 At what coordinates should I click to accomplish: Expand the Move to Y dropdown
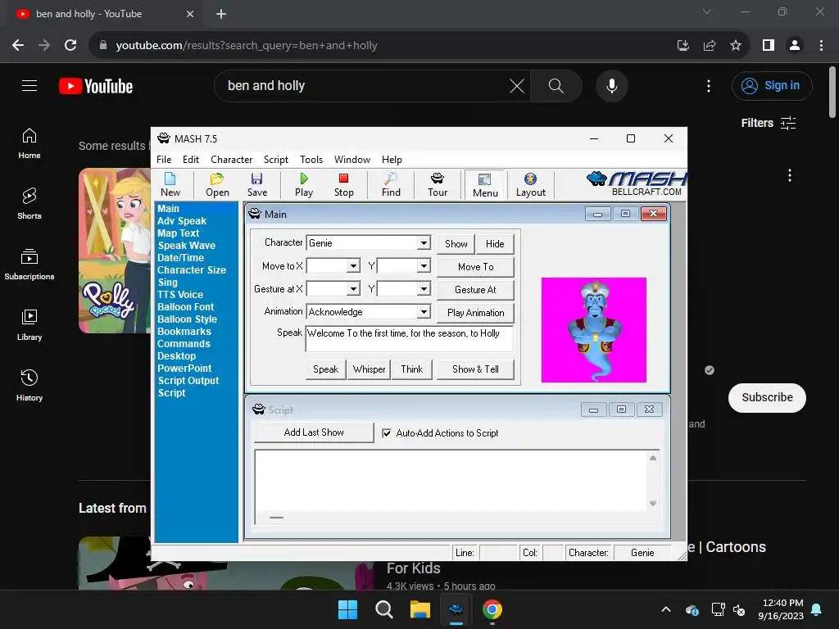tap(424, 266)
